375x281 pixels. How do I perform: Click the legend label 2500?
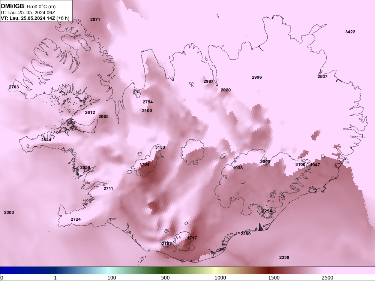[x=327, y=278]
